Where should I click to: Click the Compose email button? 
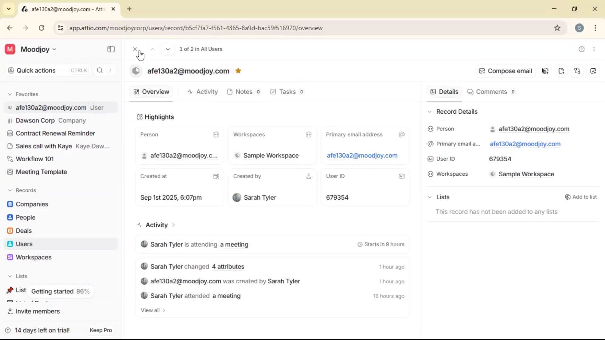click(x=505, y=71)
